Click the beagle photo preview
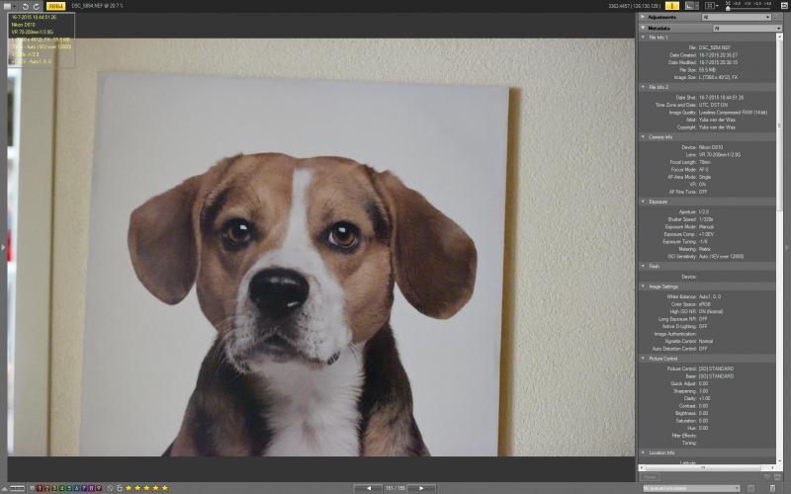The width and height of the screenshot is (791, 494). 320,247
